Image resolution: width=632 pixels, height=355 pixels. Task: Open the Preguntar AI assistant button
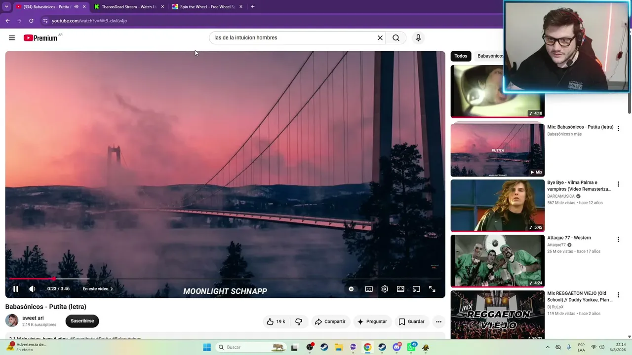[372, 321]
